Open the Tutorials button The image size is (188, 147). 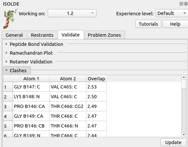[x=148, y=24]
